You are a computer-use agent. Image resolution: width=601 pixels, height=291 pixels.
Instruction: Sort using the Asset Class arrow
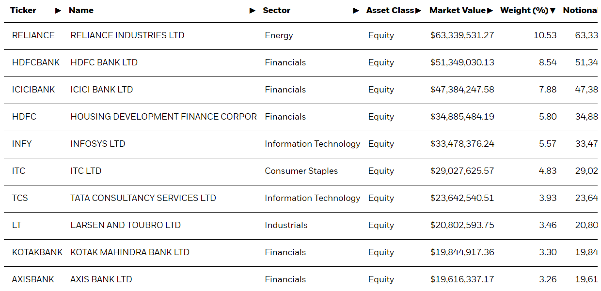click(418, 11)
